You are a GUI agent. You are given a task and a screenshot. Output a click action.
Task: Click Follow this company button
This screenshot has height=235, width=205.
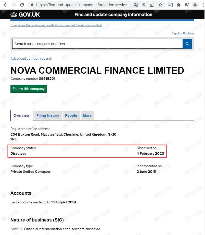pos(29,89)
